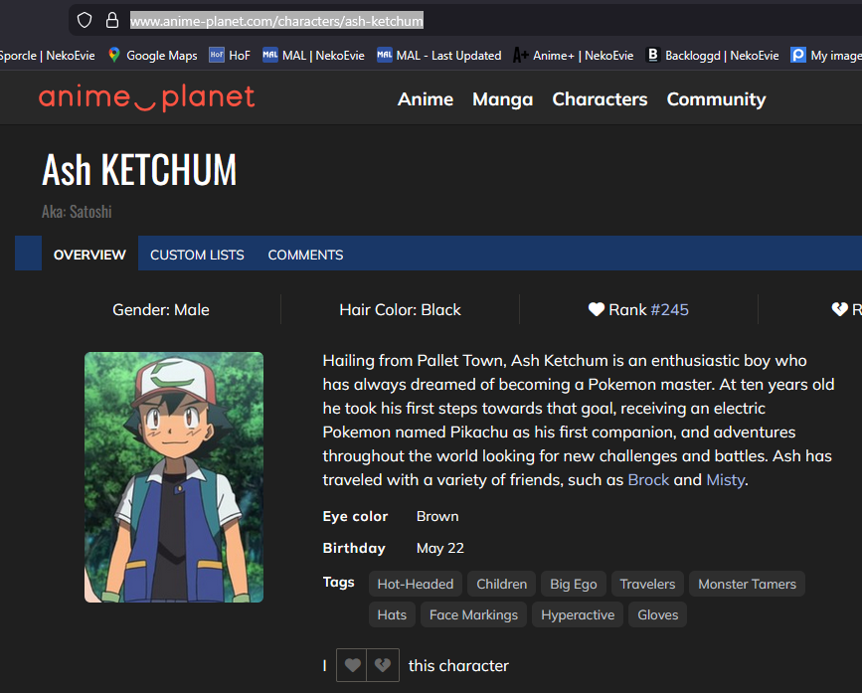Toggle the love this character heart
This screenshot has width=862, height=693.
[352, 665]
